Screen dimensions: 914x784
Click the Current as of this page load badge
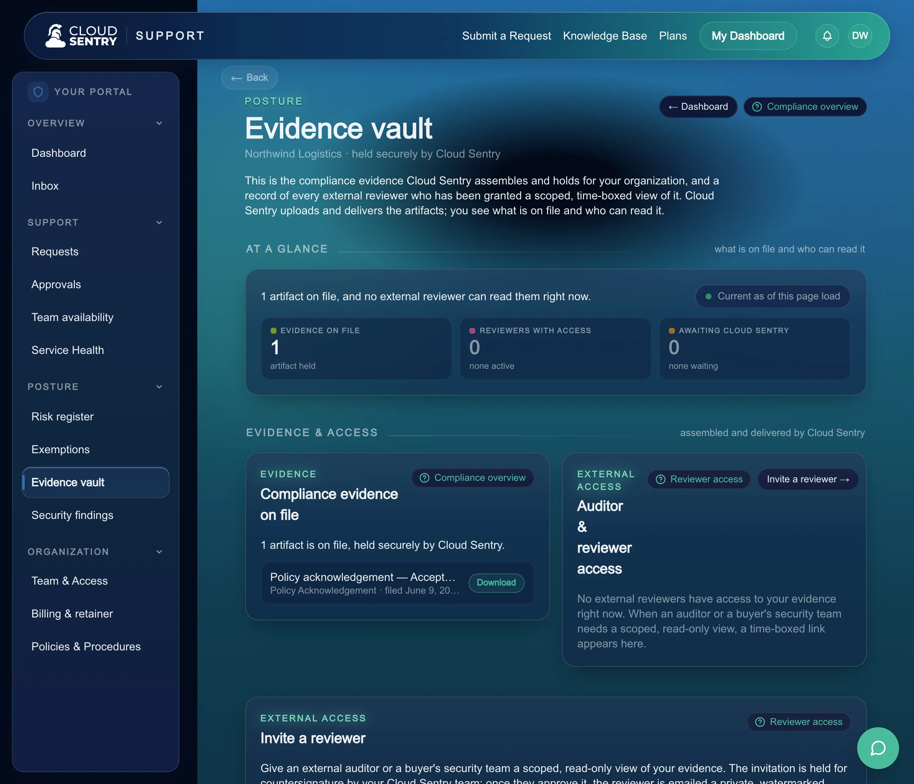773,296
